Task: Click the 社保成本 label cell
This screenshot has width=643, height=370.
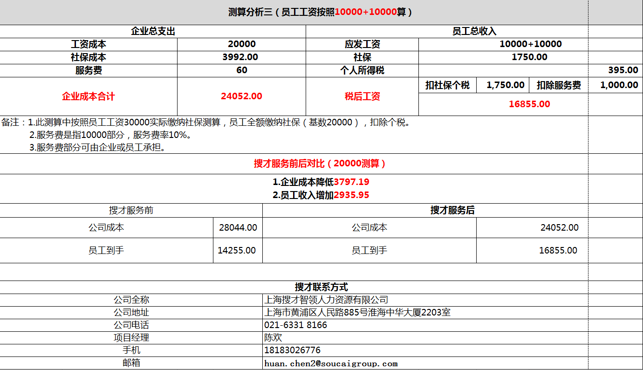Action: point(89,57)
